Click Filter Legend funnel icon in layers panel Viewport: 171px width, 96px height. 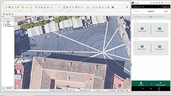[x=9, y=19]
